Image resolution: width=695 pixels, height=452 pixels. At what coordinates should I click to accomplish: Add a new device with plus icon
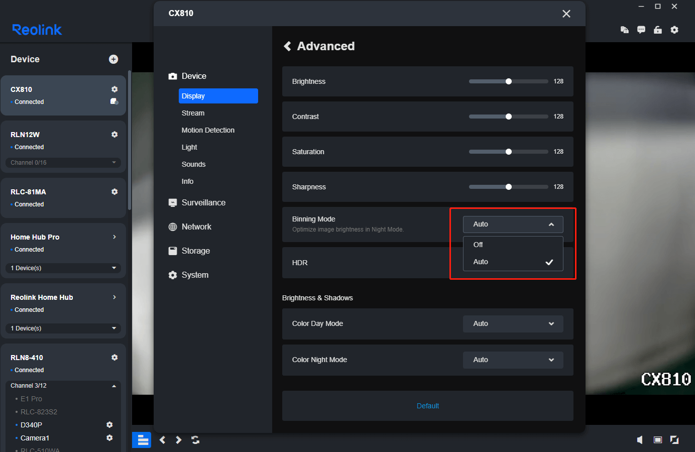tap(113, 59)
